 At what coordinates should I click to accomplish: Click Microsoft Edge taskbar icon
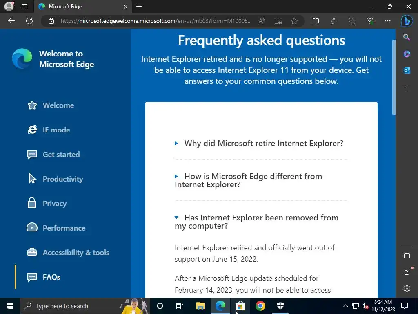220,306
